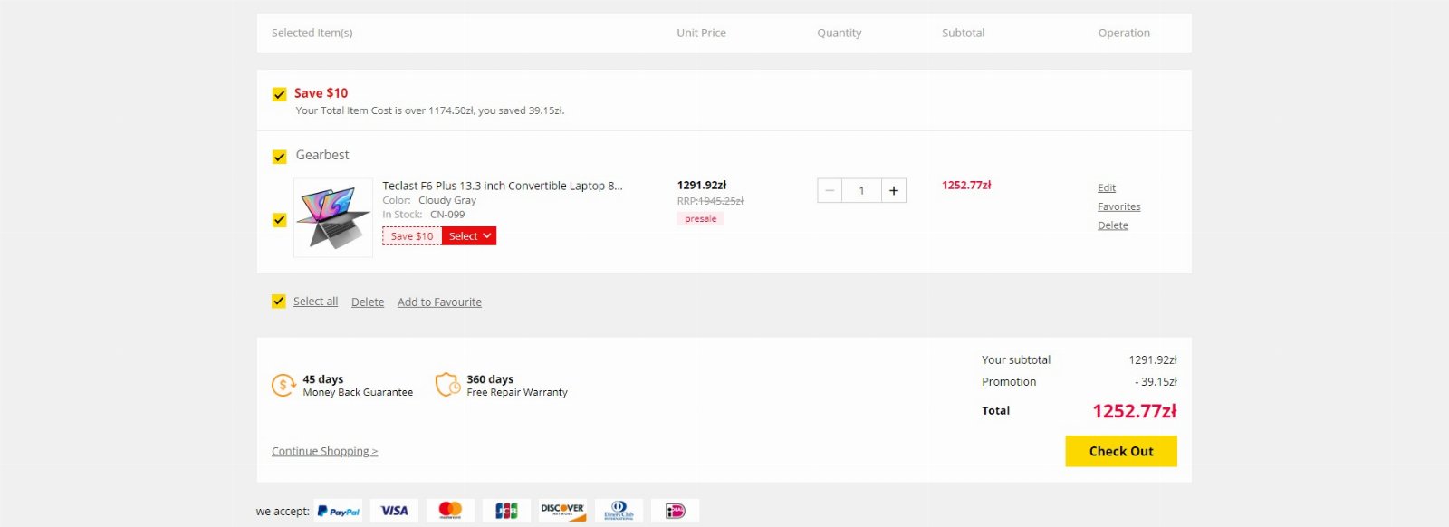This screenshot has height=527, width=1449.
Task: Click the iDEAL payment icon
Action: pyautogui.click(x=675, y=511)
